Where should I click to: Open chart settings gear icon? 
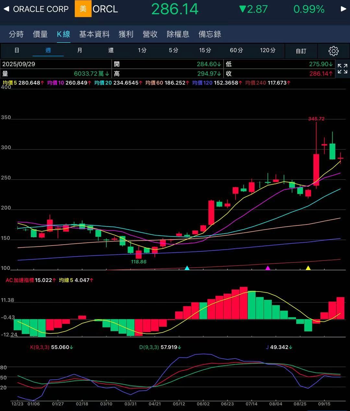coord(333,51)
